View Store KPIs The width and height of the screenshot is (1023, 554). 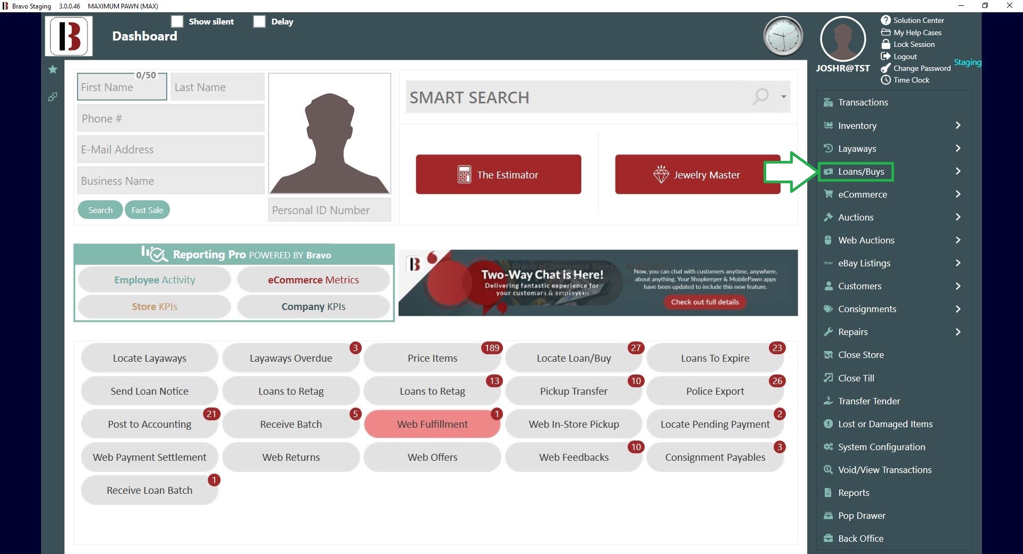[155, 306]
